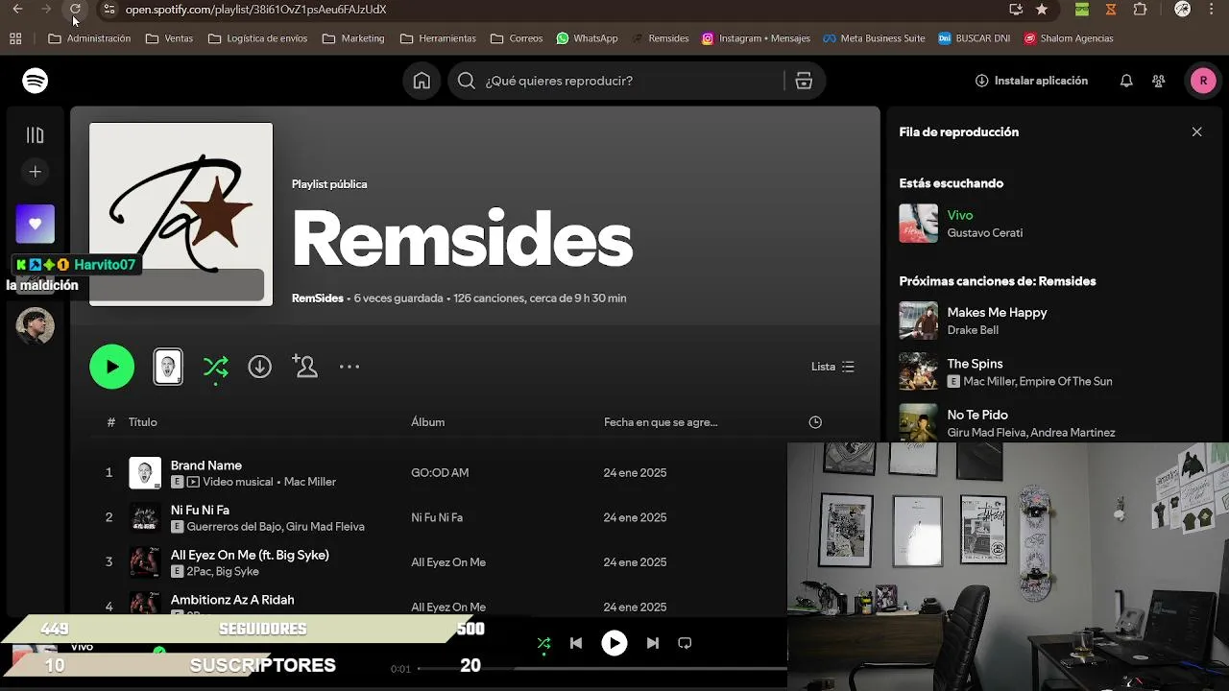Toggle repeat in the player bar
The image size is (1229, 691).
click(x=685, y=643)
